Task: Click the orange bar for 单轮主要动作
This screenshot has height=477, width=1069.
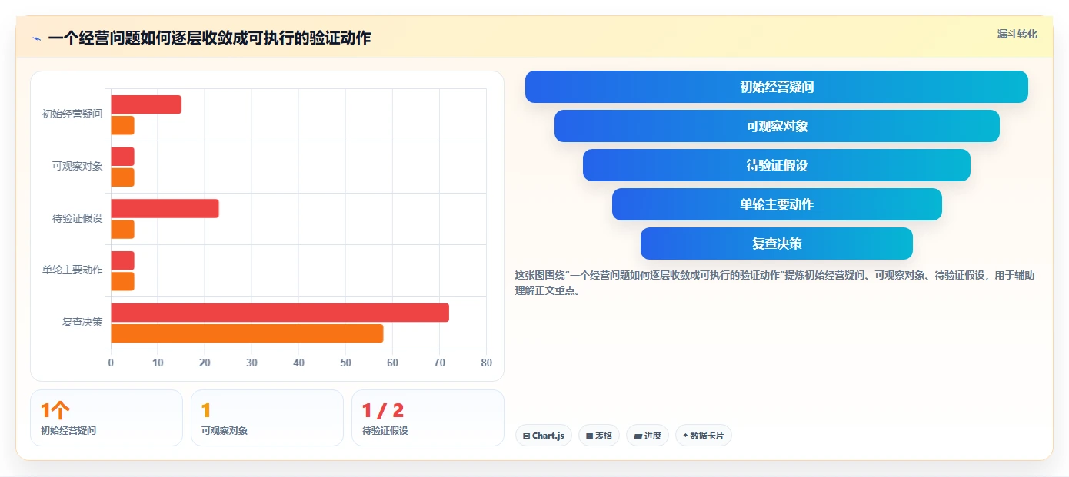Action: click(x=123, y=281)
